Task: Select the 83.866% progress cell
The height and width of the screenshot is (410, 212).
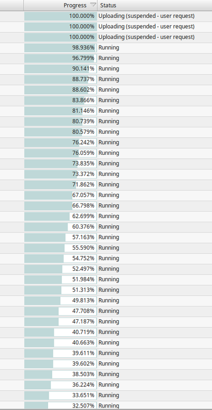Action: [x=60, y=100]
